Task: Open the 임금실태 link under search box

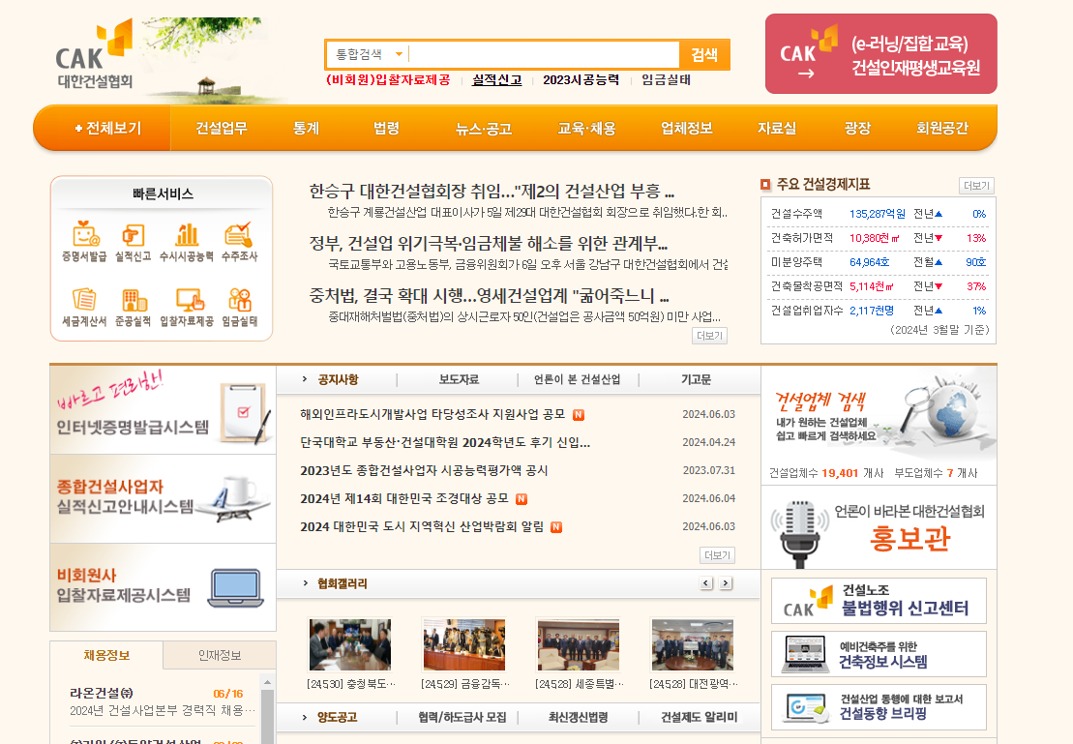Action: click(x=666, y=80)
